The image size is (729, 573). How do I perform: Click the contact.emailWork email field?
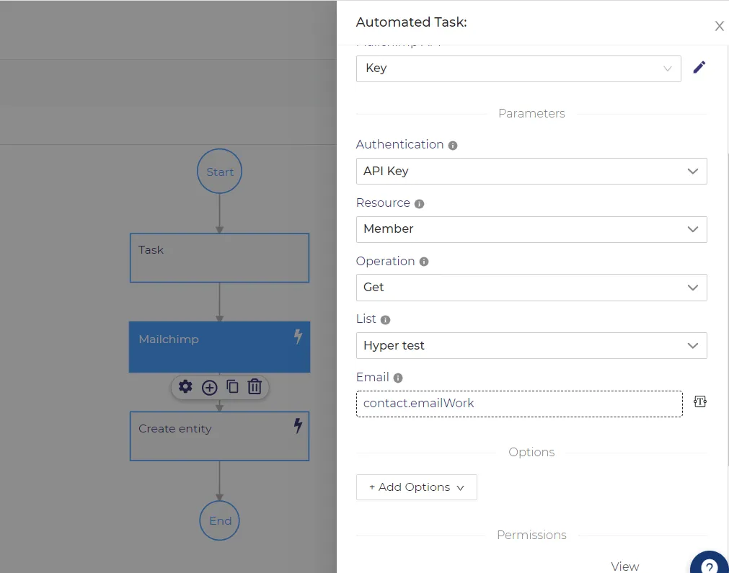click(519, 404)
